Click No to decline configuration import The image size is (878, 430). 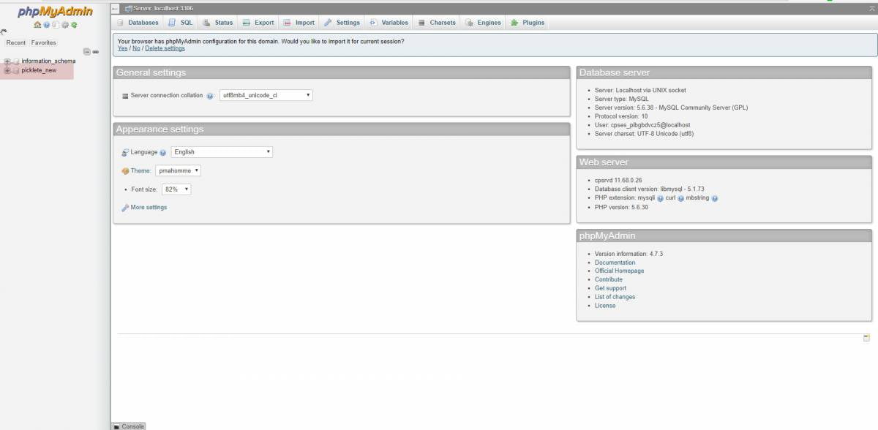pyautogui.click(x=136, y=48)
